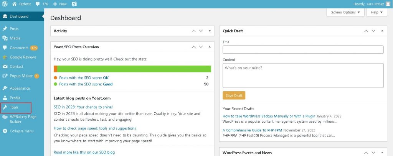Move WordPress Events and News panel down
The height and width of the screenshot is (156, 393).
pyautogui.click(x=373, y=153)
